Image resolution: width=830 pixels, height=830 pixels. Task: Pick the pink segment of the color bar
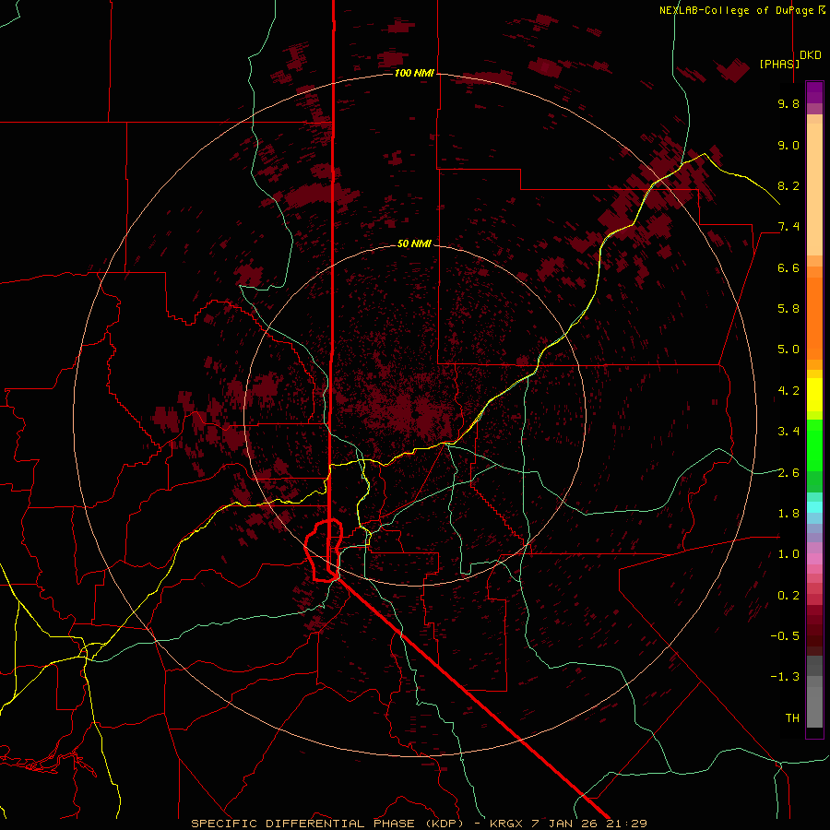click(814, 559)
